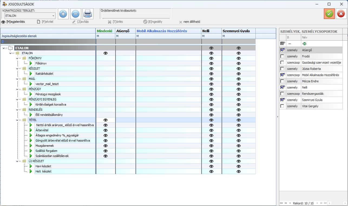The image size is (348, 206).
Task: Click the Örökítendőnek kiválasztott field
Action: coord(136,16)
